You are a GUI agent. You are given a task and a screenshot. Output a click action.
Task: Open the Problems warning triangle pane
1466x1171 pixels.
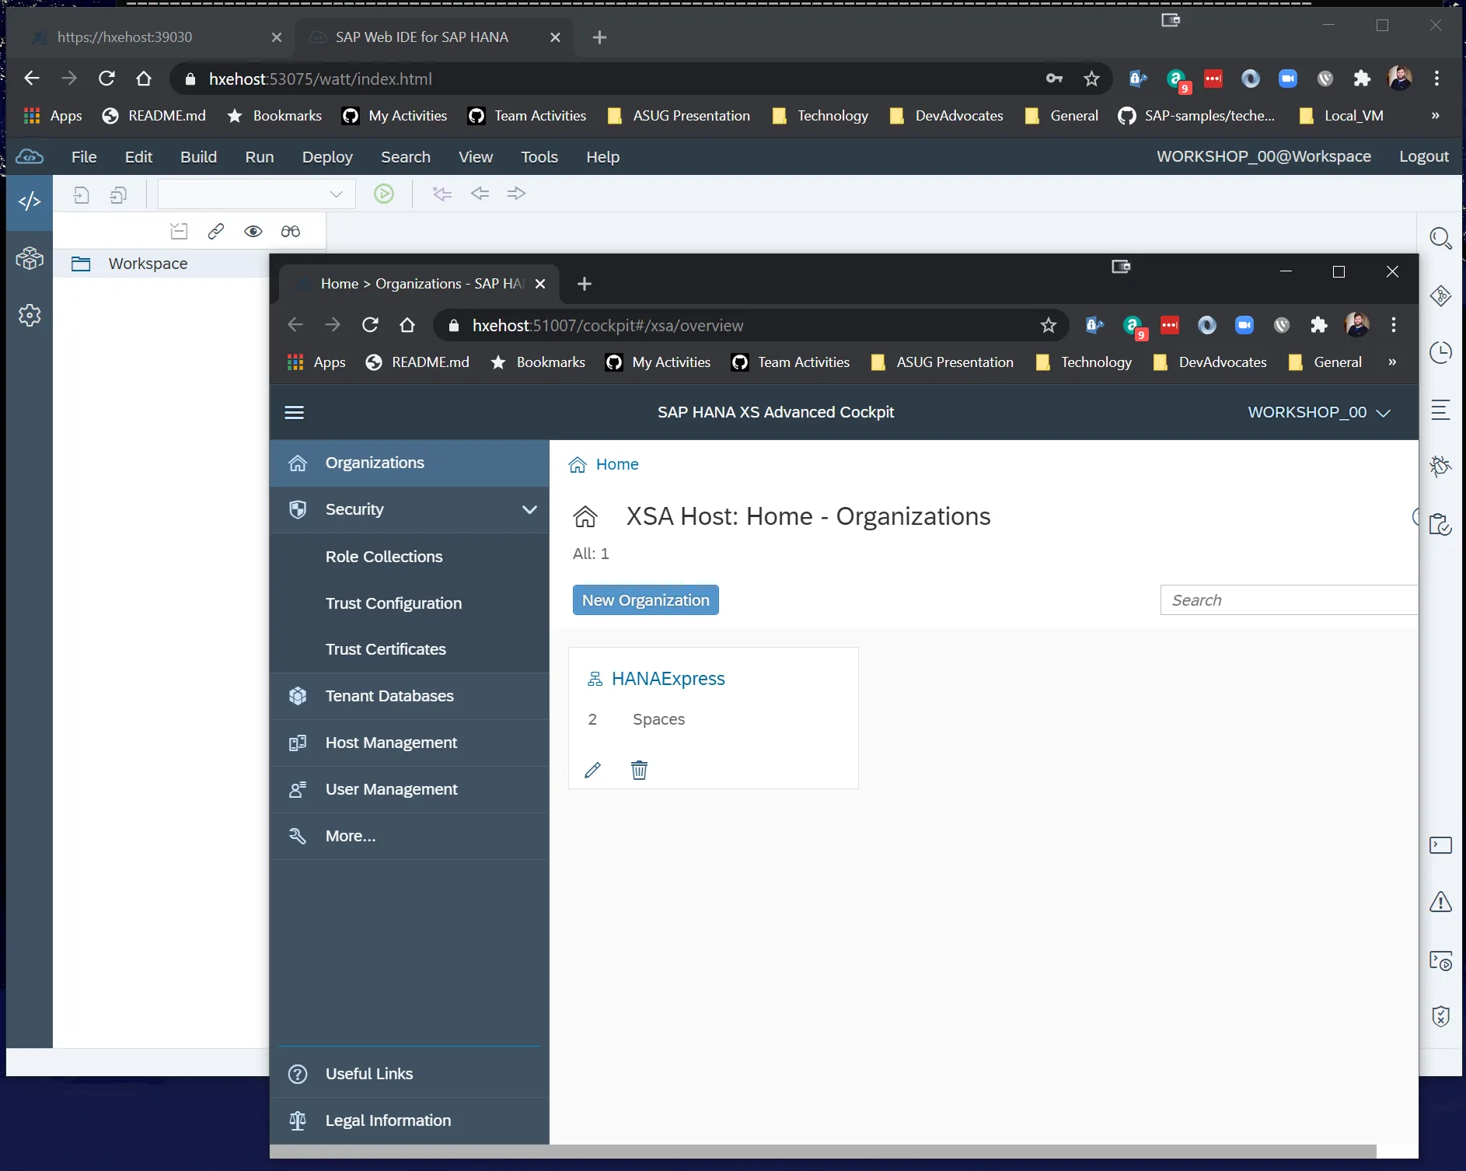1440,902
